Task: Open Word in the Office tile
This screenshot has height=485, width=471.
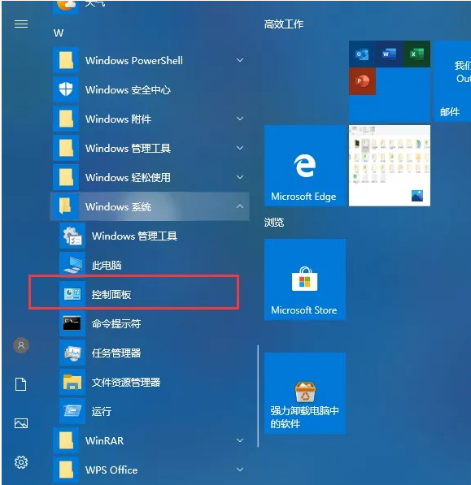Action: pos(390,54)
